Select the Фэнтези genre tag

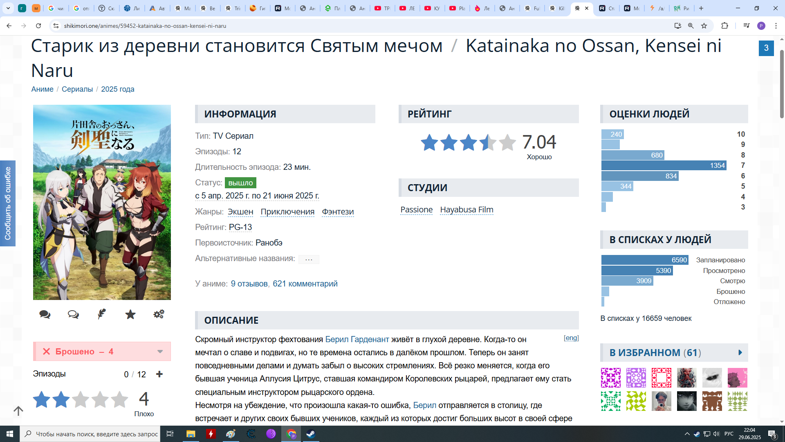tap(338, 212)
